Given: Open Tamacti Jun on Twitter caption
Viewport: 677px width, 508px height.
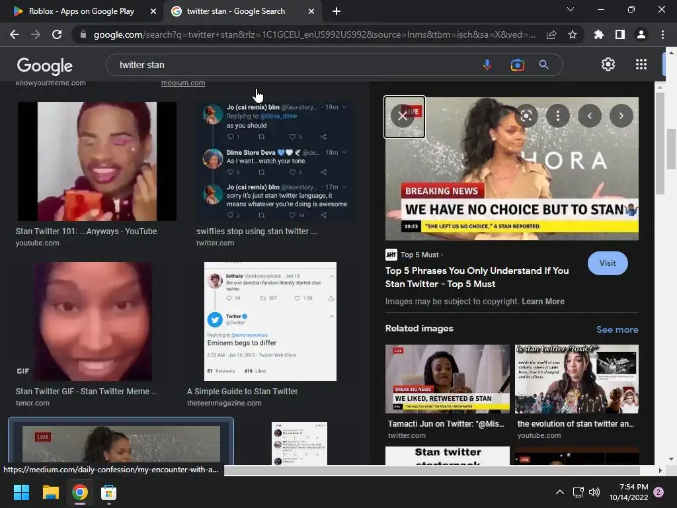Looking at the screenshot, I should 446,424.
